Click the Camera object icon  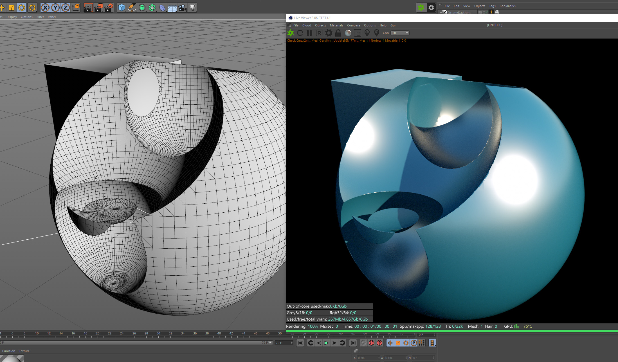coord(183,8)
